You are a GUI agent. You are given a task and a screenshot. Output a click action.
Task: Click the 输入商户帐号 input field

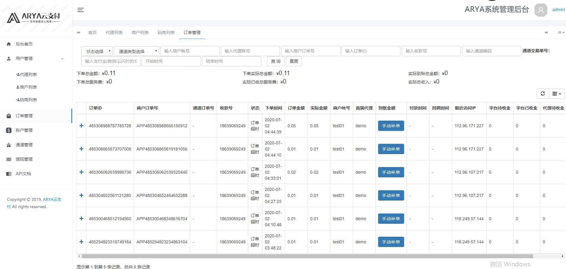[x=190, y=51]
